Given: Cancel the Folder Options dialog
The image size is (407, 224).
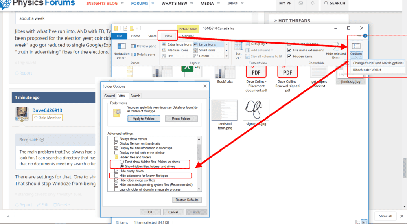Looking at the screenshot, I should click(x=173, y=212).
